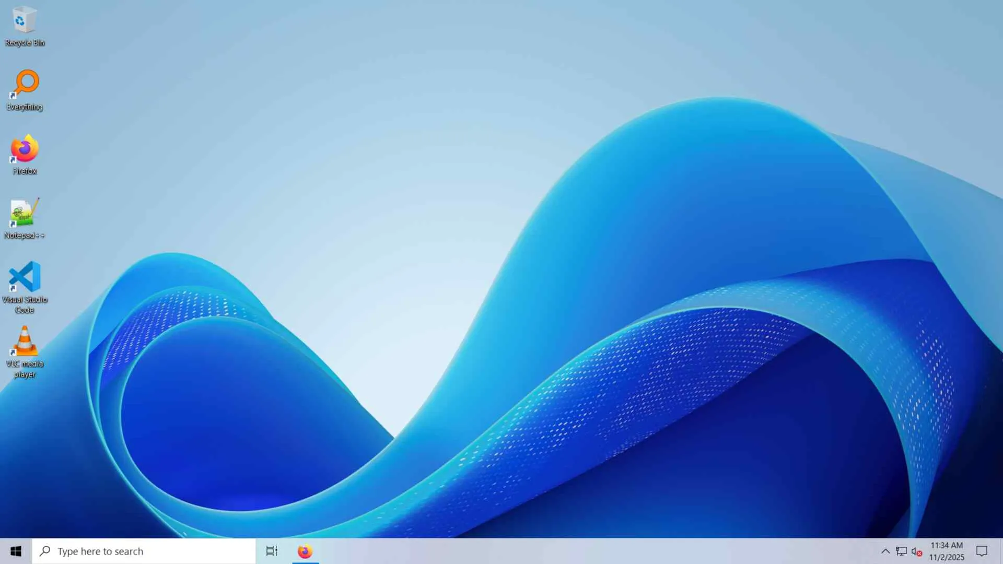This screenshot has height=564, width=1003.
Task: Click the Show desktop sliver at taskbar edge
Action: point(1001,551)
